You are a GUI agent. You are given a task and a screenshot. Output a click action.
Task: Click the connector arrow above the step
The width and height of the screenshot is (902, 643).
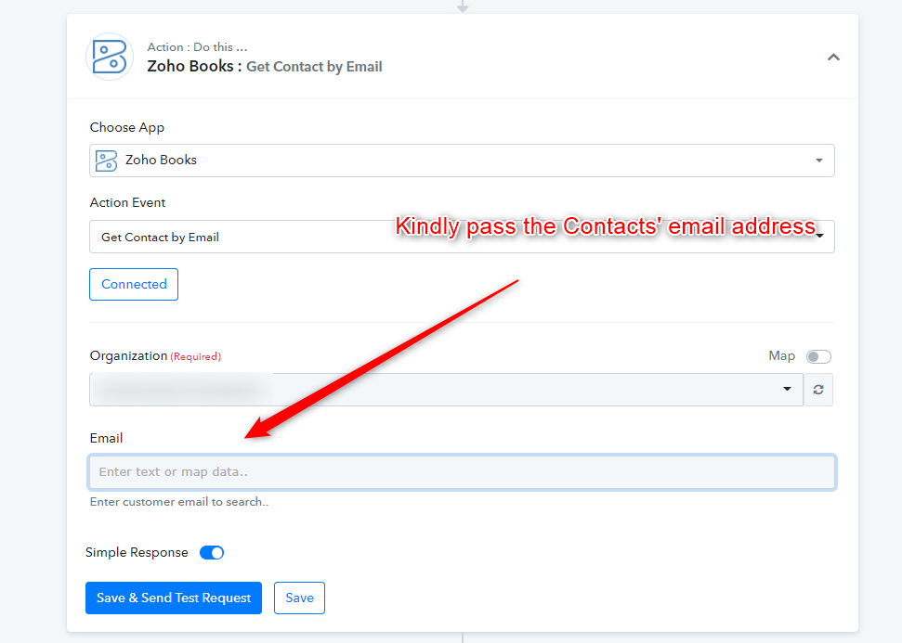click(463, 6)
